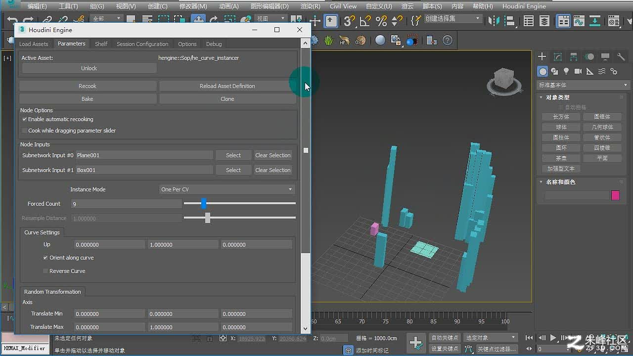Select the Shapes category icon
Image resolution: width=633 pixels, height=356 pixels.
click(x=554, y=72)
